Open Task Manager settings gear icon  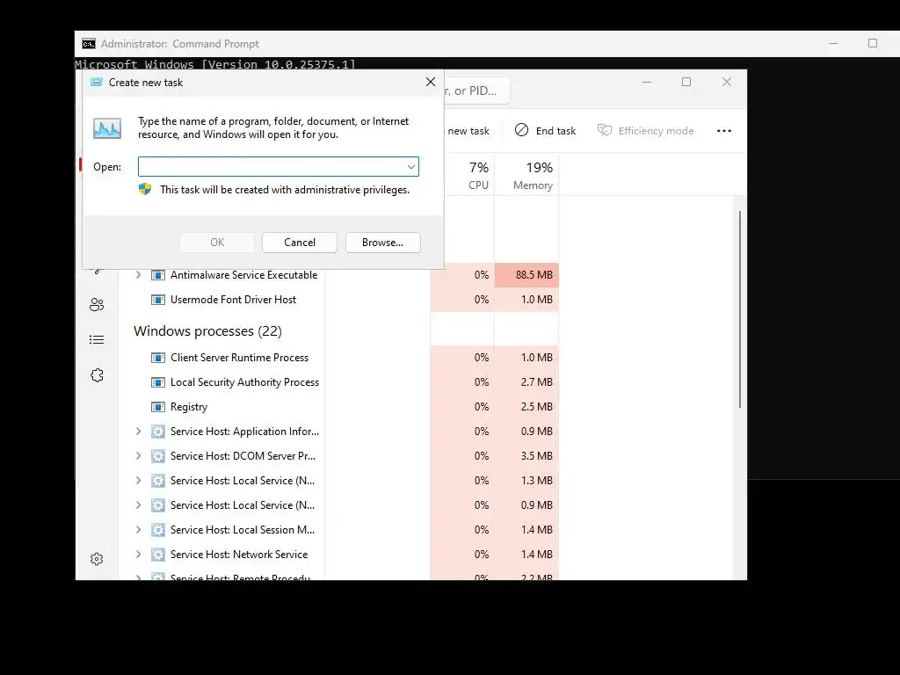click(97, 559)
